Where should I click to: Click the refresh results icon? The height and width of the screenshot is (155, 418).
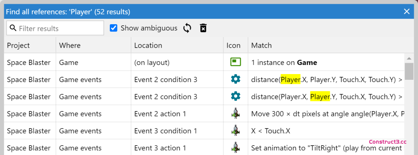[x=187, y=28]
